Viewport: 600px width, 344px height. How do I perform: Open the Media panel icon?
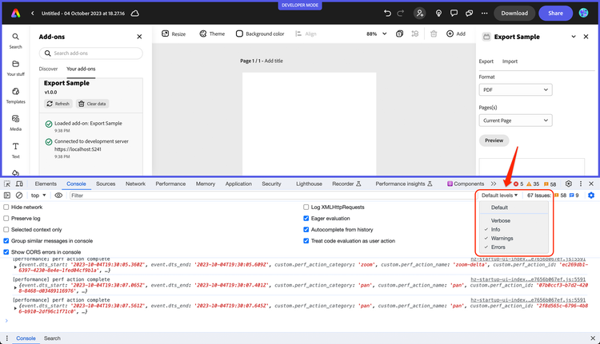(x=15, y=121)
